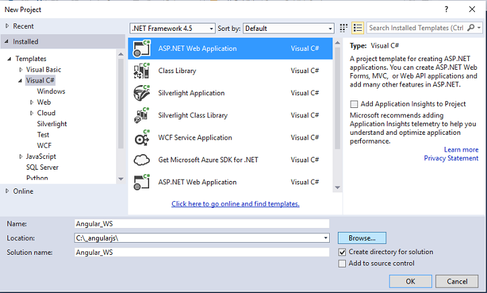Click the template list scroll up arrow
This screenshot has height=293, width=487.
(x=338, y=42)
